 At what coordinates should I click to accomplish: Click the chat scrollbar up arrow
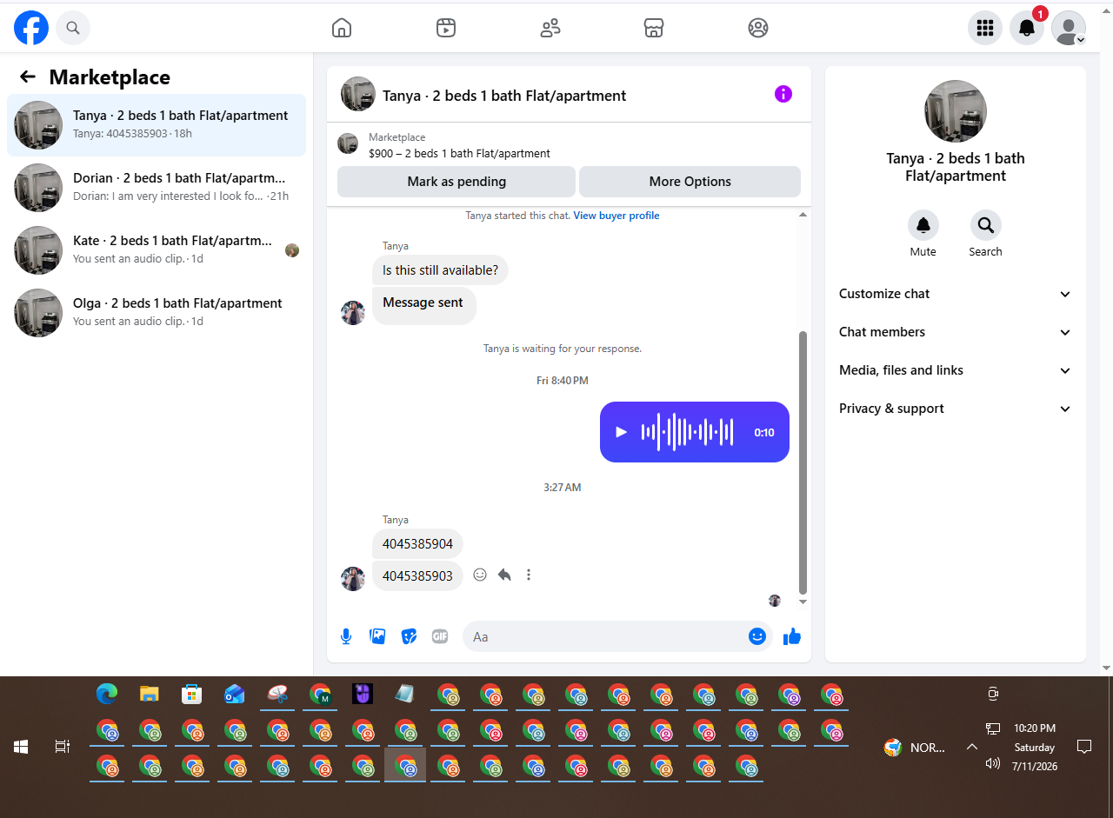point(803,215)
